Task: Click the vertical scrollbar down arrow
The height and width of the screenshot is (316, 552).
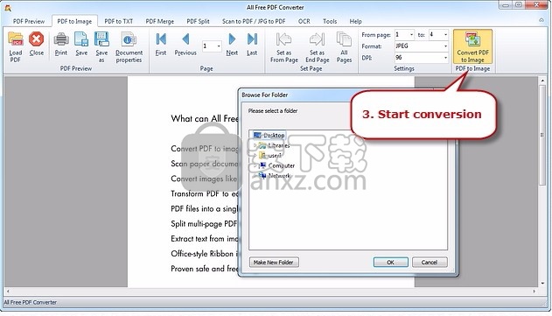Action: coord(542,283)
